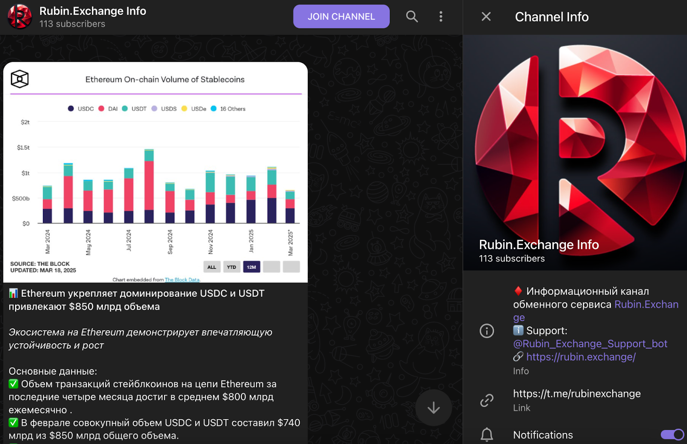Select the ALL range button in chart
Screen dimensions: 687x444
[212, 267]
